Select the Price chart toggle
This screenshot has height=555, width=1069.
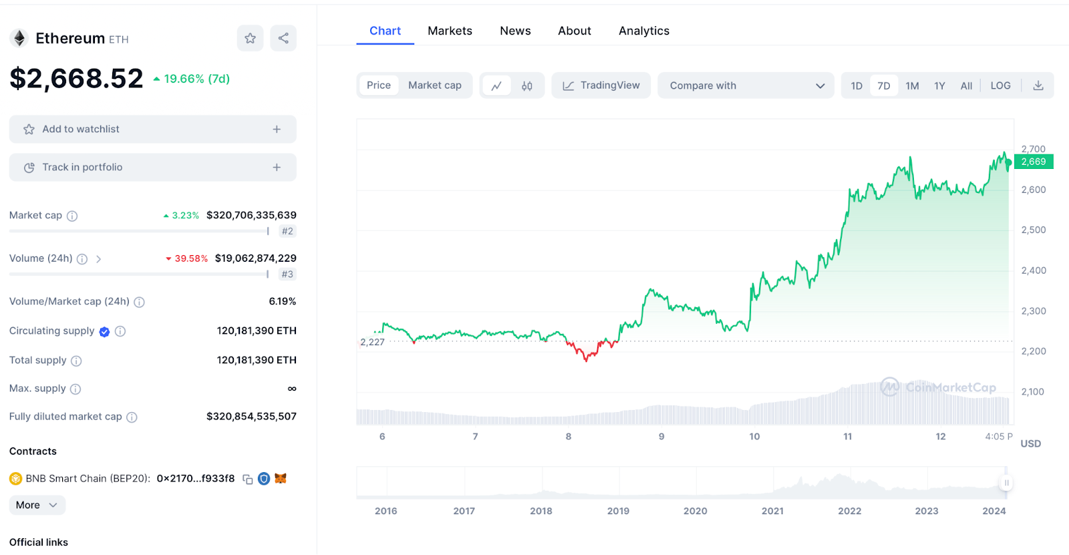[379, 85]
